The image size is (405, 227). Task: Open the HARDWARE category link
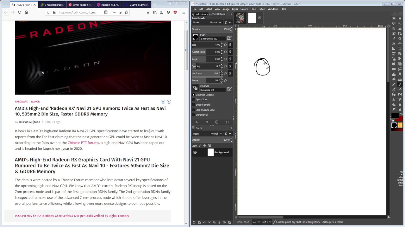(x=21, y=102)
